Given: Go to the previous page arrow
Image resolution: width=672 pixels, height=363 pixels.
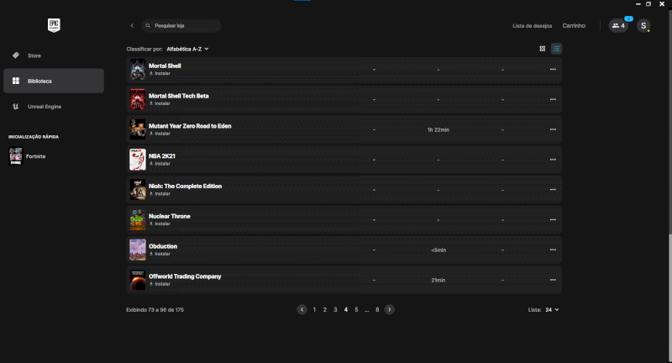Looking at the screenshot, I should coord(302,309).
